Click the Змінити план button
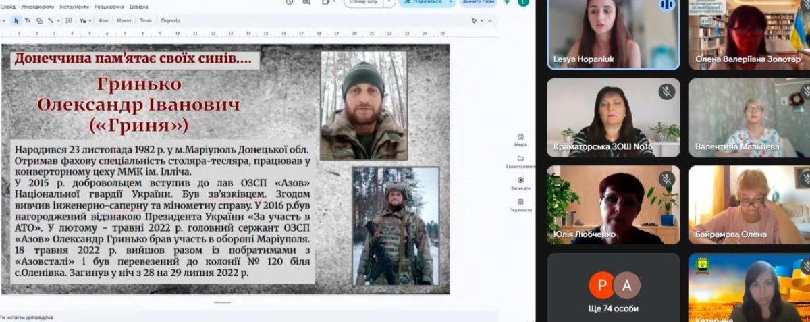Screen dimensions: 810x322 pos(479,2)
